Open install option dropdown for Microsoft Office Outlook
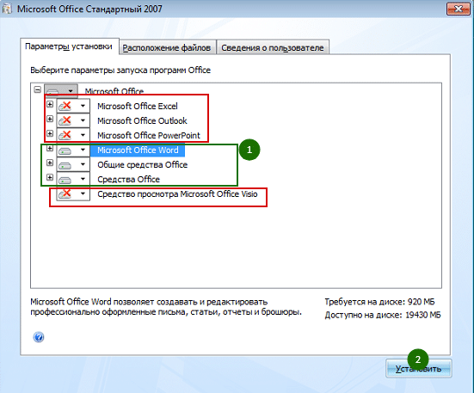Viewport: 474px width, 393px height. click(73, 120)
